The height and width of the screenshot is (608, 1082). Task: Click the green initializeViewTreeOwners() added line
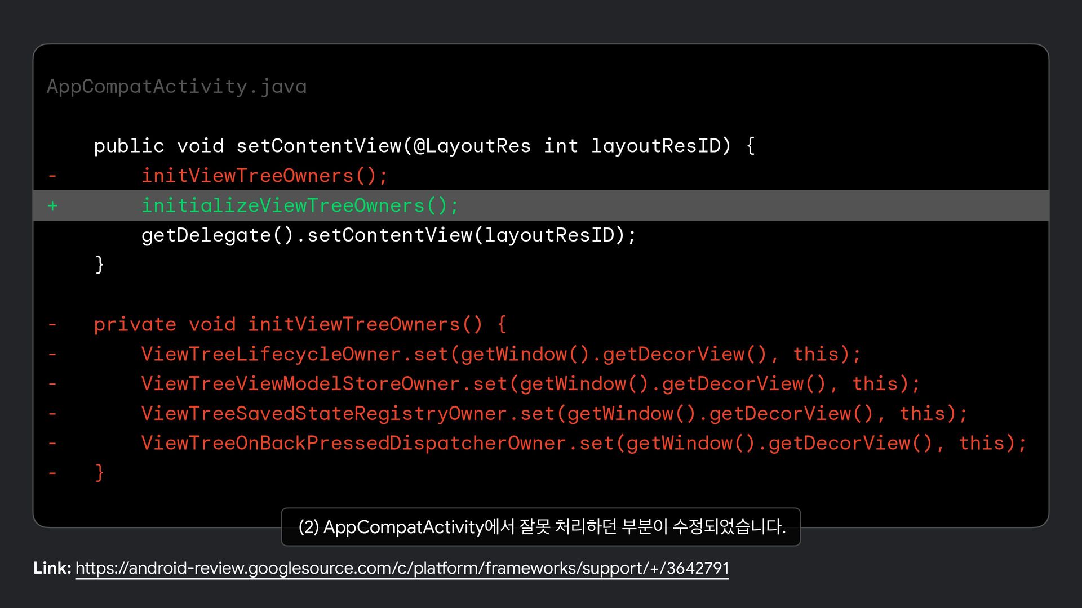300,205
